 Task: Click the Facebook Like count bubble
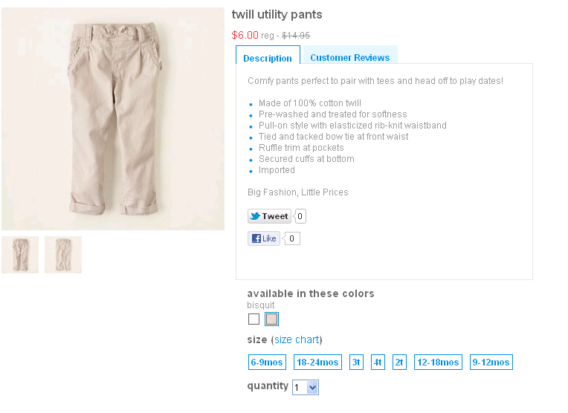[292, 238]
